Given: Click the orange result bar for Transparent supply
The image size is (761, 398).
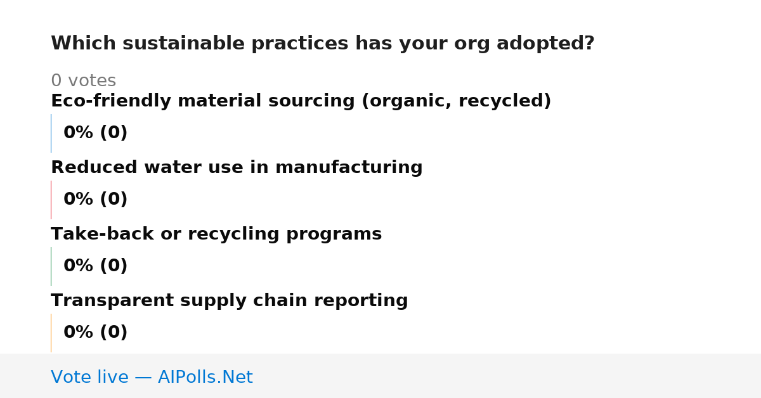Looking at the screenshot, I should tap(51, 333).
